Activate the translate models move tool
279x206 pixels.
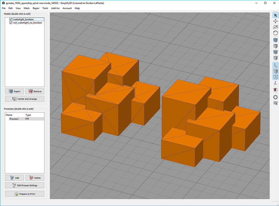(276, 21)
